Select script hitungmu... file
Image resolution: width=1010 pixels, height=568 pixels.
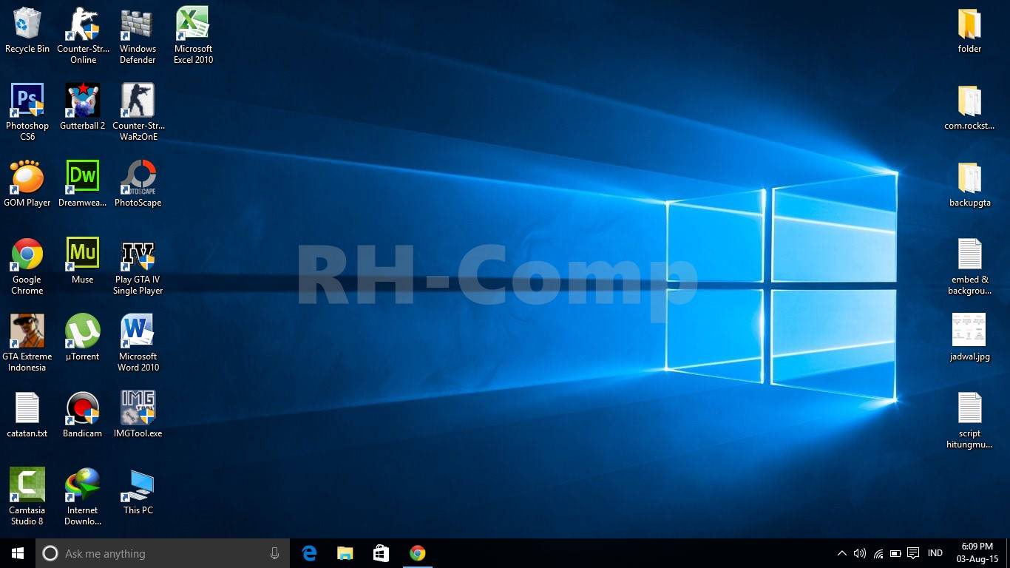tap(969, 421)
